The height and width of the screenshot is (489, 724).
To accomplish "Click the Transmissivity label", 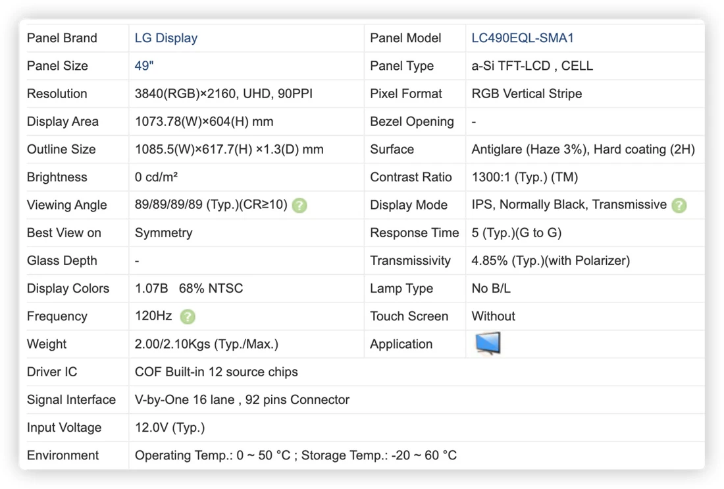I will (410, 261).
